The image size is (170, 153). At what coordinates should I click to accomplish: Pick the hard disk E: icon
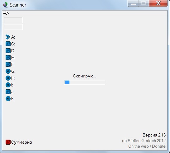[8, 58]
